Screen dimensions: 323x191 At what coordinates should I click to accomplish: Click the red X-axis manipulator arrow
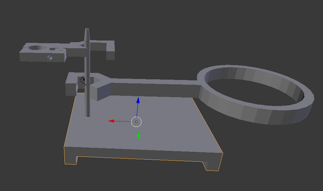click(112, 121)
